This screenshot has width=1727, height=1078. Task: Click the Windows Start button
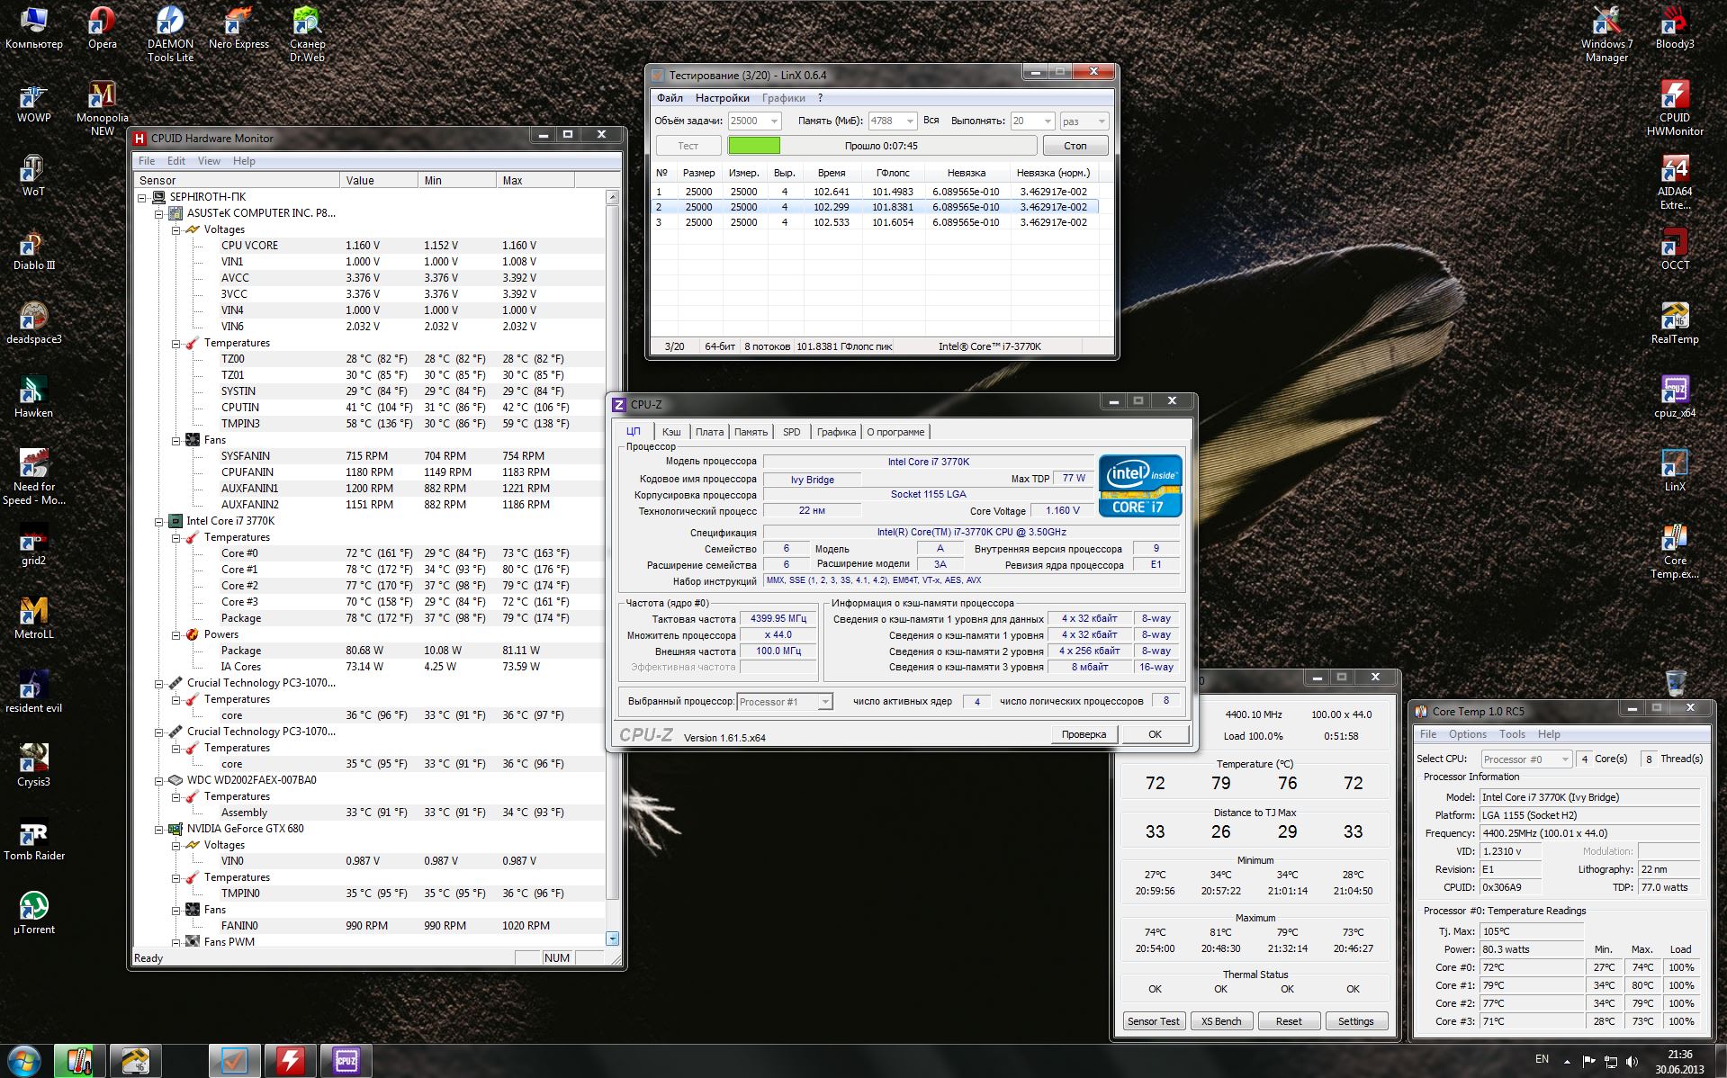point(24,1061)
